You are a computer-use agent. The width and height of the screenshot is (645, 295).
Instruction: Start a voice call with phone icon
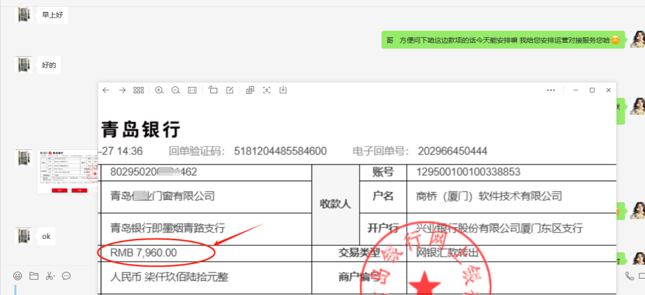pos(629,275)
